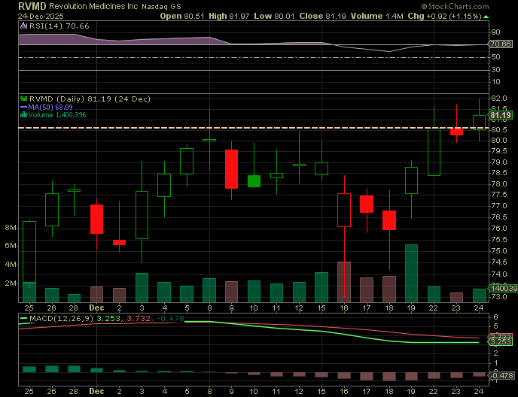The height and width of the screenshot is (397, 518).
Task: Click the Chg +0.92 (+1.15%) value
Action: [445, 17]
